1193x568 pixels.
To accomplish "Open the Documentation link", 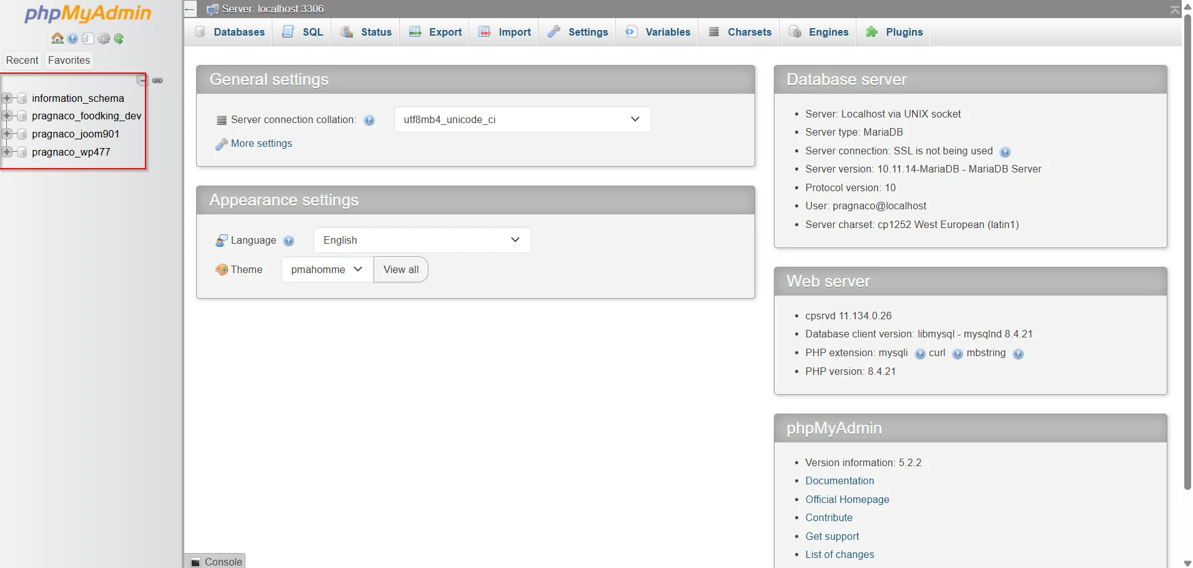I will coord(839,481).
